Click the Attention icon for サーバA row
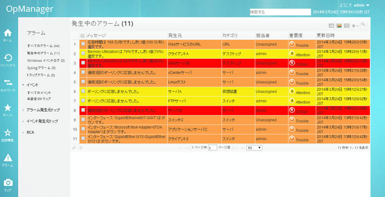 point(292,91)
